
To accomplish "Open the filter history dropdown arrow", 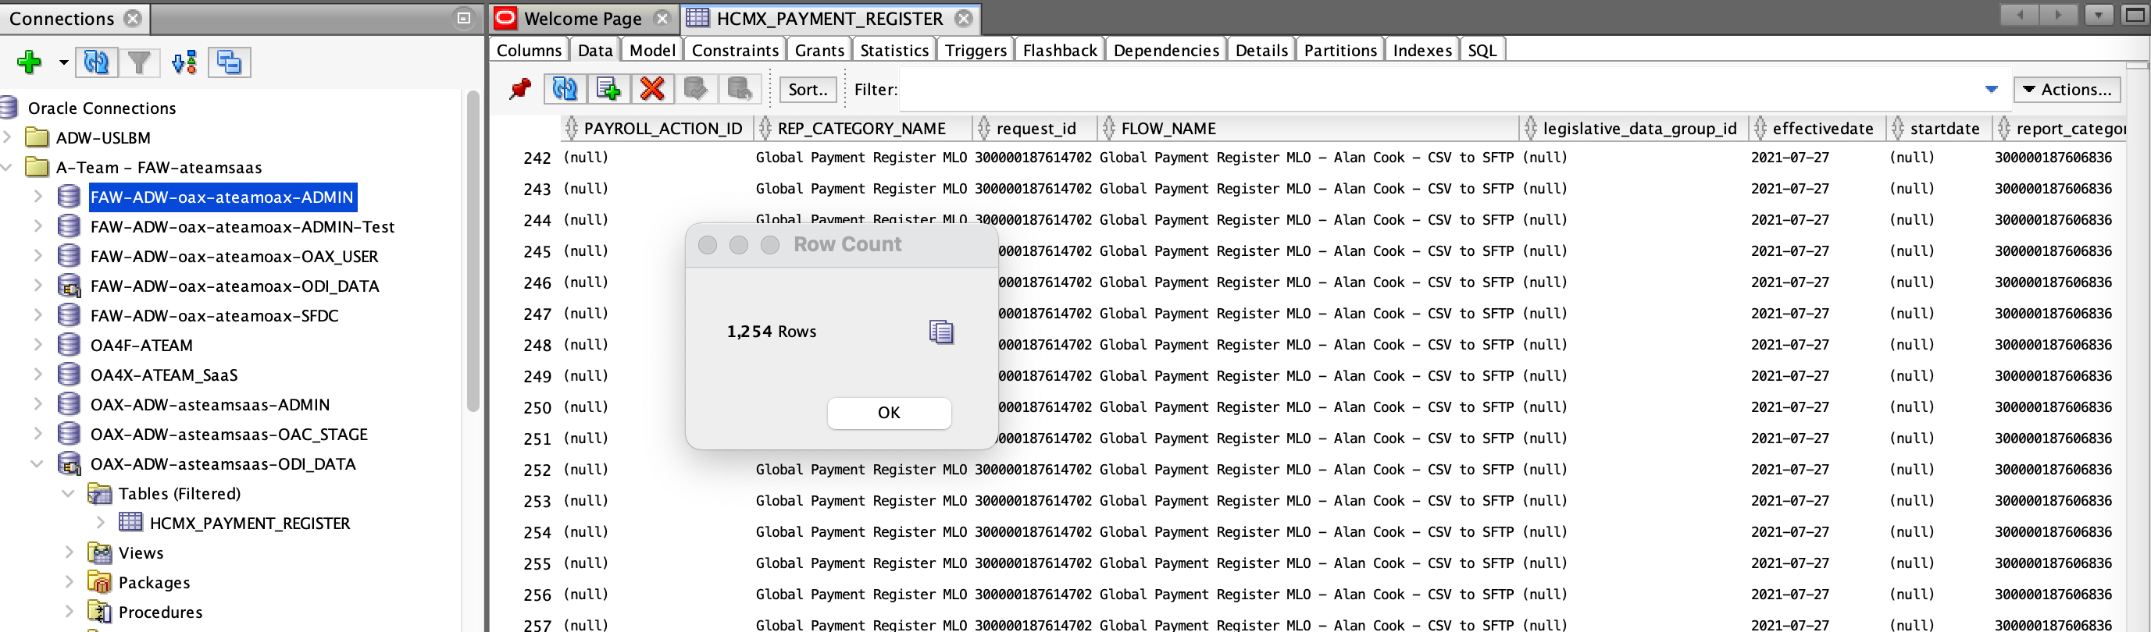I will [x=1992, y=89].
